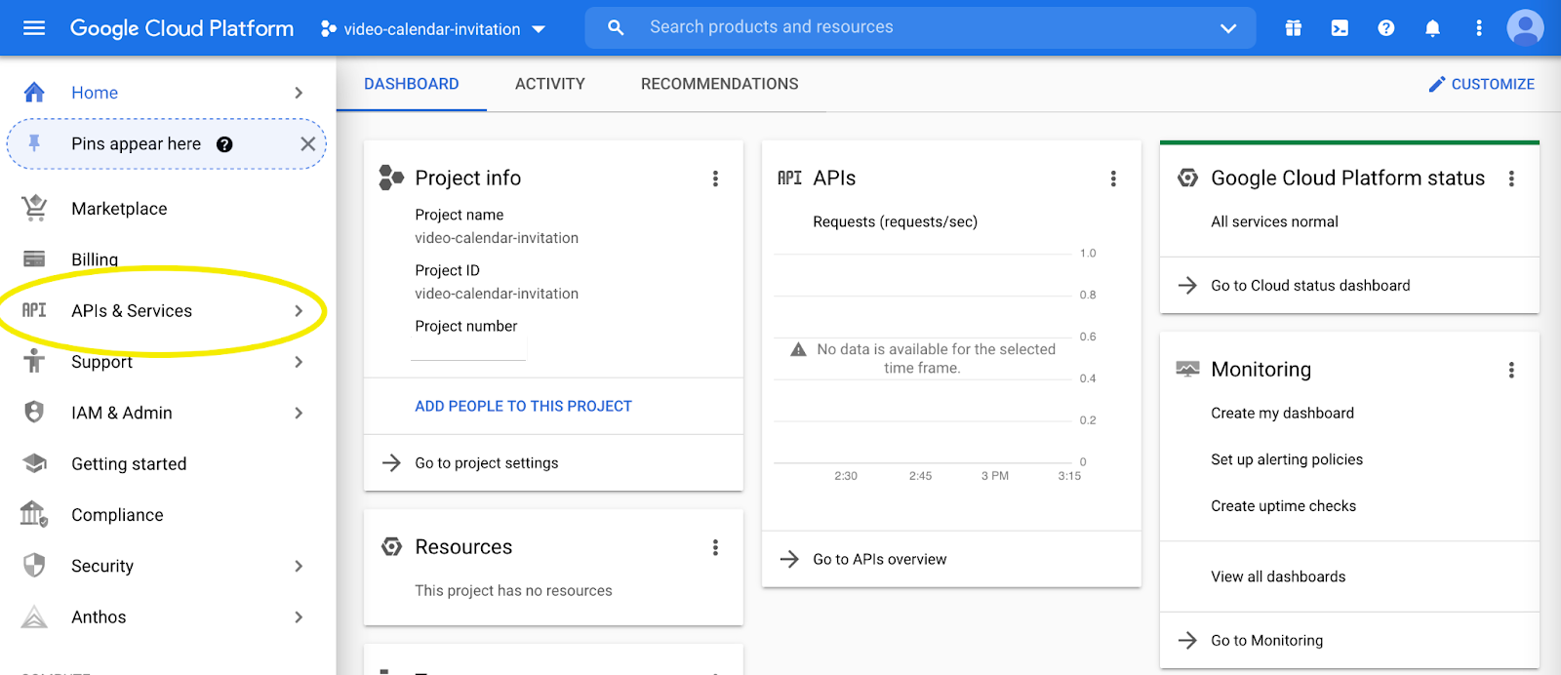Switch to the ACTIVITY tab
This screenshot has width=1561, height=675.
pyautogui.click(x=550, y=84)
